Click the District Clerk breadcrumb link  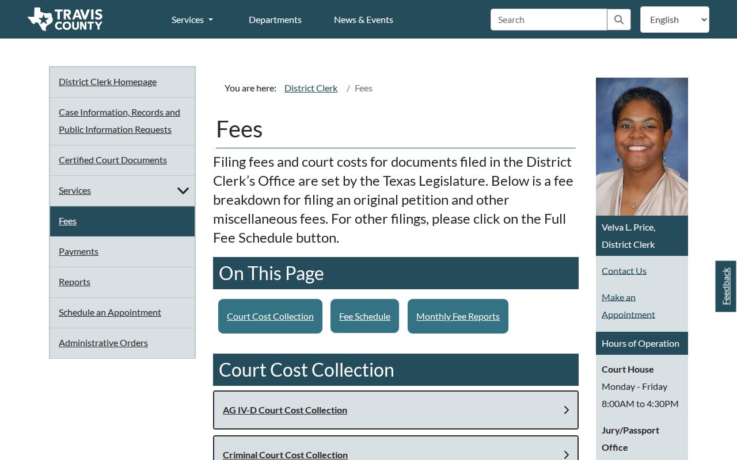click(x=311, y=88)
